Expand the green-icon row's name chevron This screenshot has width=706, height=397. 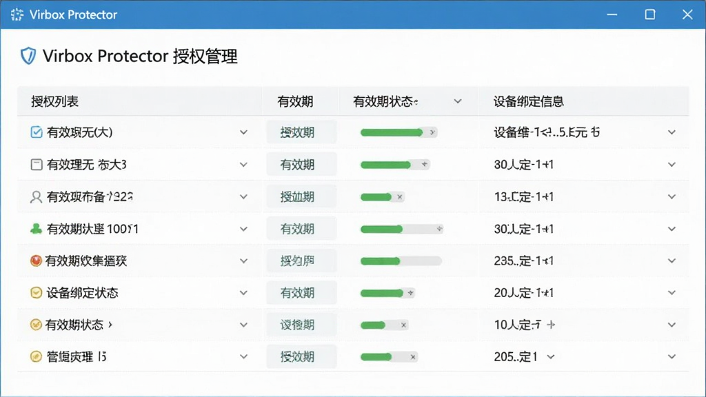[x=243, y=229]
